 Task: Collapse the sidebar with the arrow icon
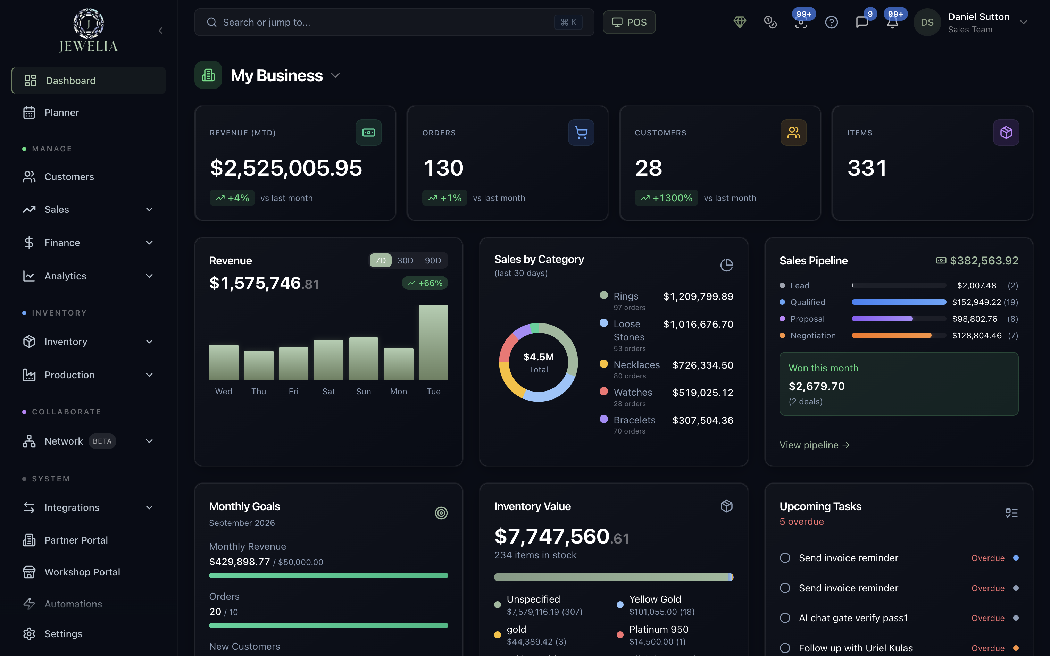click(x=160, y=31)
